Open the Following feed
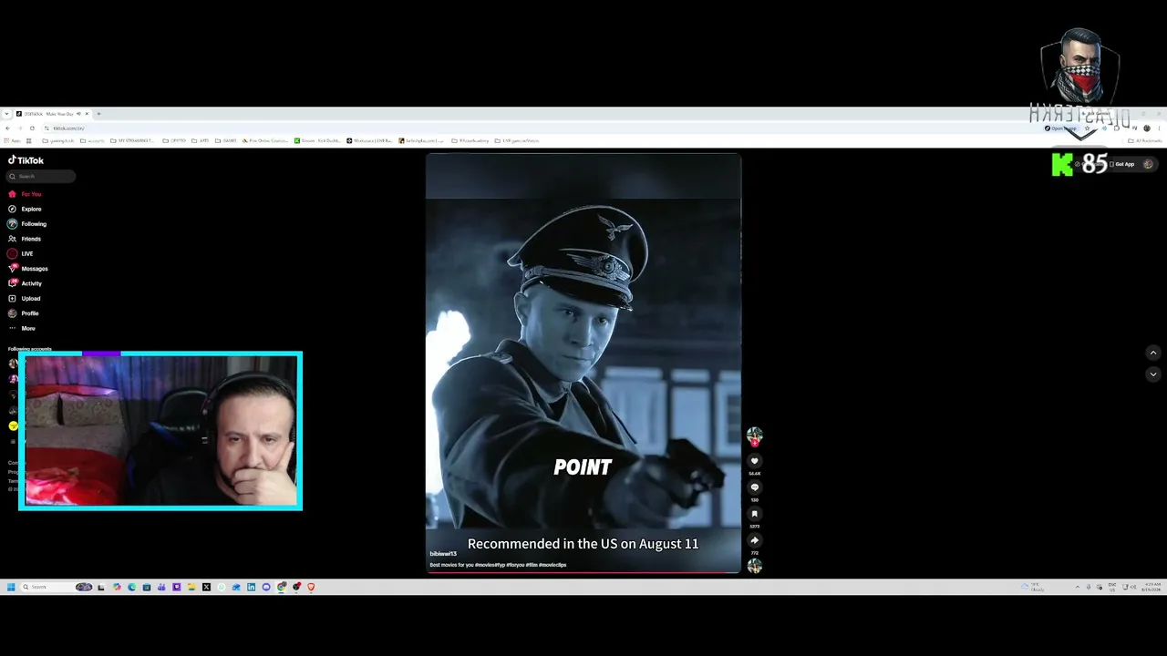This screenshot has width=1167, height=656. [x=27, y=224]
